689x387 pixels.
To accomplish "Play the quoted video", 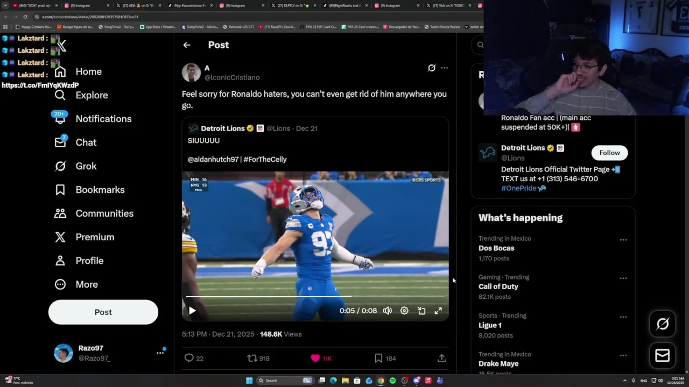I will tap(192, 311).
